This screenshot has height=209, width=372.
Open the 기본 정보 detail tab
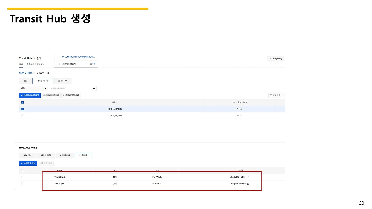pos(28,156)
